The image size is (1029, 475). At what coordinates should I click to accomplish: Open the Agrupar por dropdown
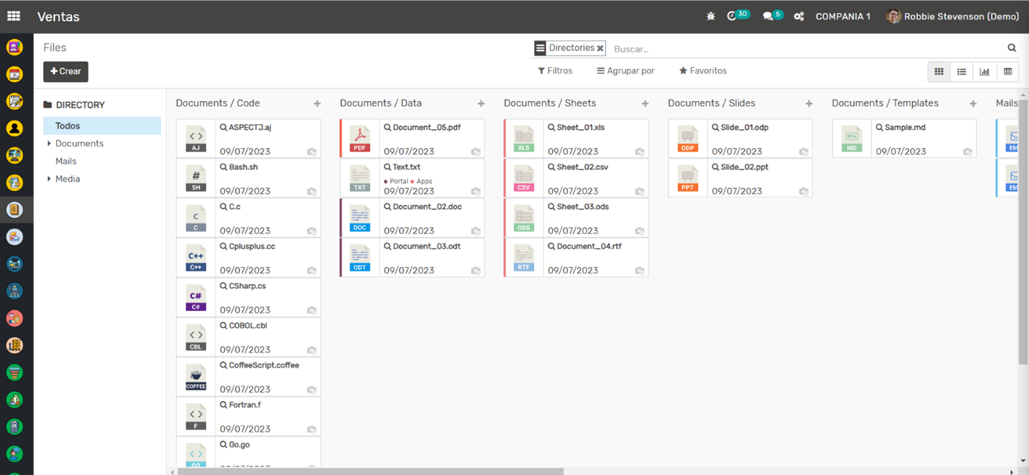tap(626, 71)
